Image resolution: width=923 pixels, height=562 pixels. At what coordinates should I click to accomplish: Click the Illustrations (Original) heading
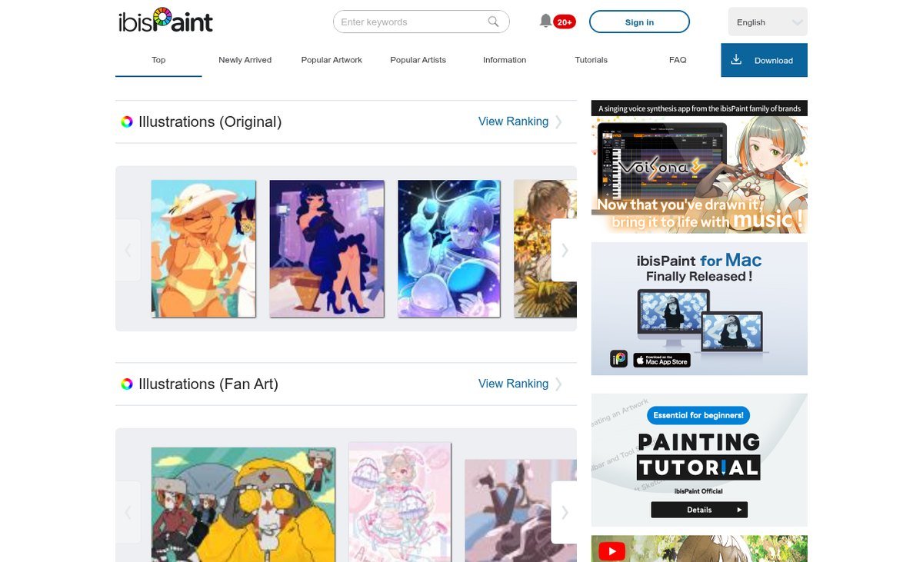210,121
